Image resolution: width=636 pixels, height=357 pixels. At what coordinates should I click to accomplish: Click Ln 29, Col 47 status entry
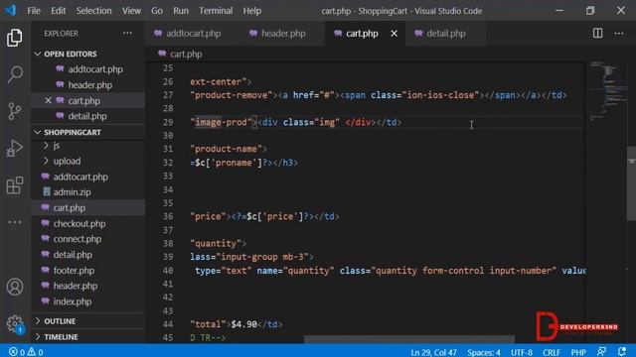pos(433,352)
